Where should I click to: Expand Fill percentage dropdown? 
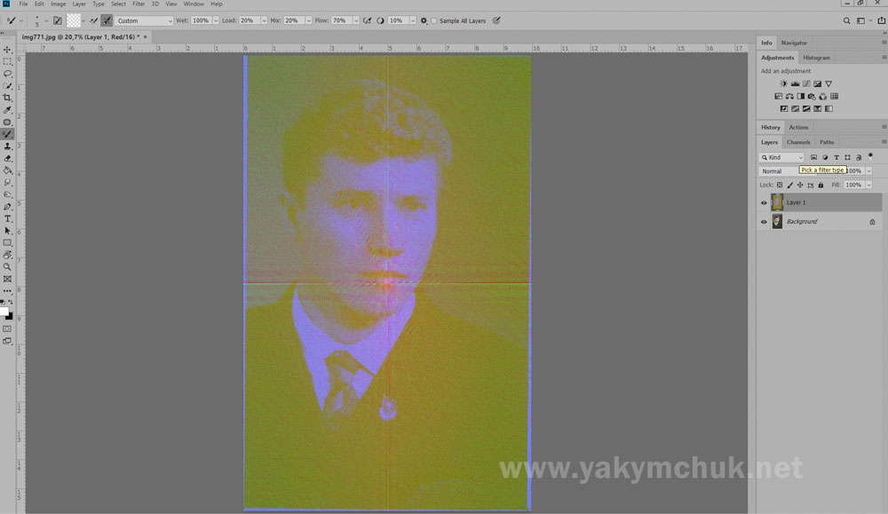click(x=868, y=186)
